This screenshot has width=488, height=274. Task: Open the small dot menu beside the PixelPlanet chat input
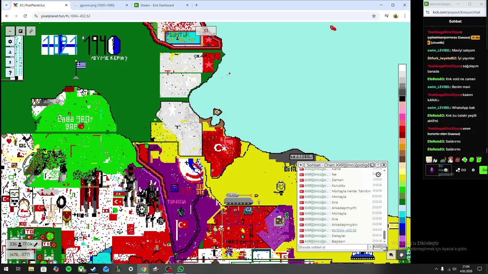pyautogui.click(x=370, y=247)
